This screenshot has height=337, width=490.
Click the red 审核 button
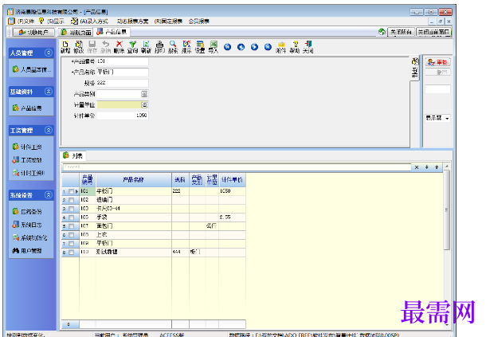[x=437, y=62]
